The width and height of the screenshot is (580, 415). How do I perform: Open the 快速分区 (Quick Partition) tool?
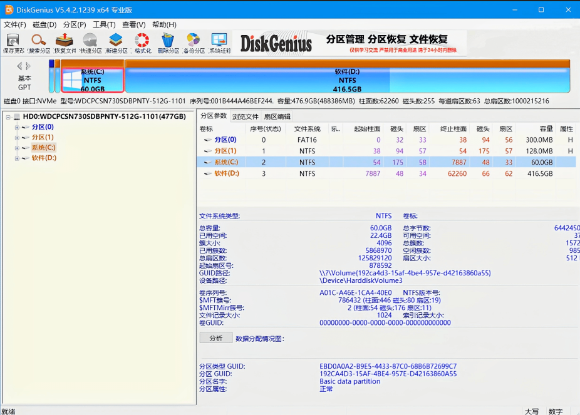89,41
